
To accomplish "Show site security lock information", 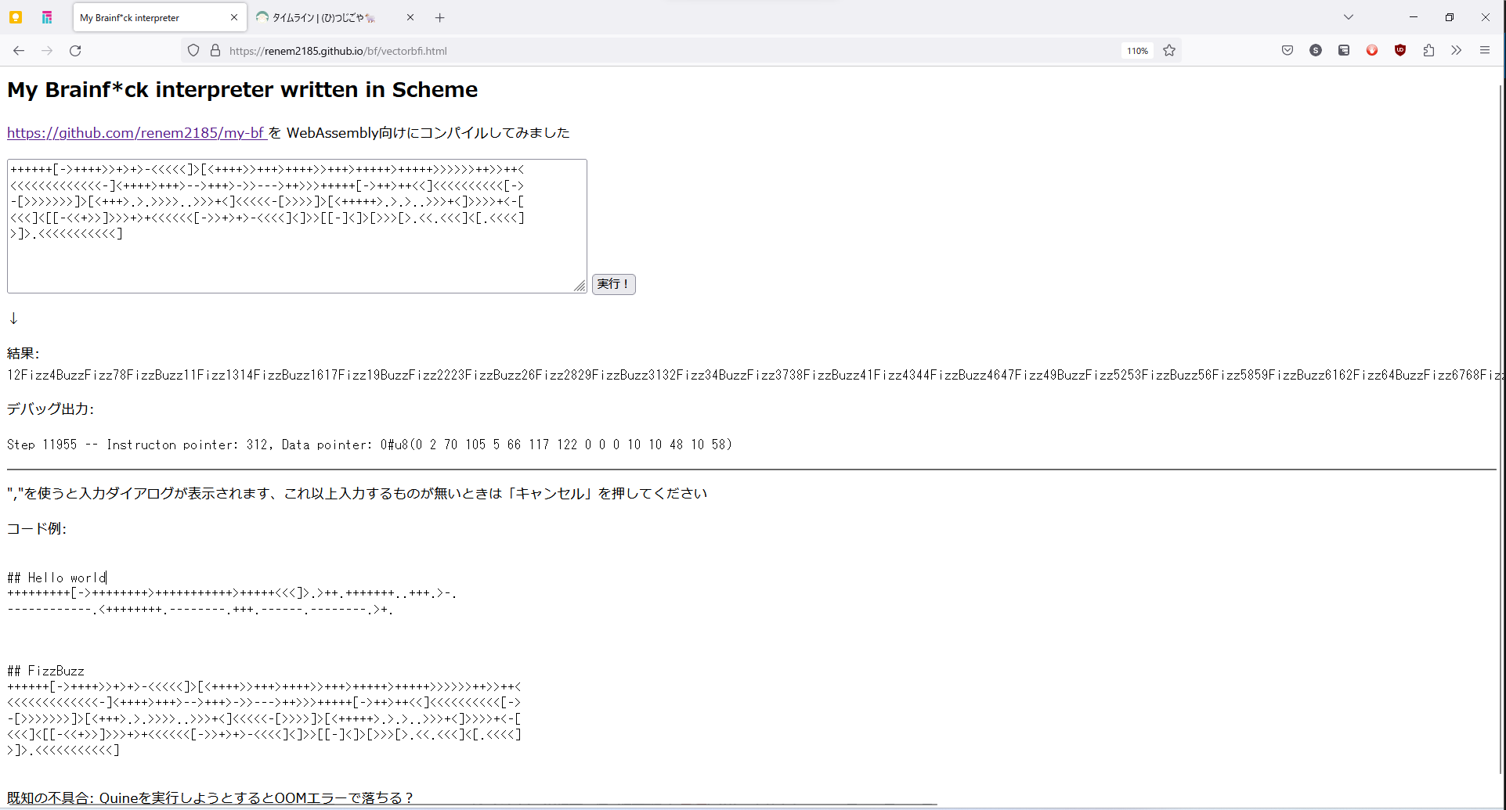I will click(x=215, y=51).
